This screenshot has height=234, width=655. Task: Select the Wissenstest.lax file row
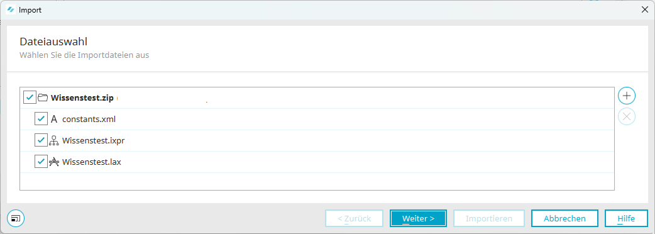click(317, 162)
